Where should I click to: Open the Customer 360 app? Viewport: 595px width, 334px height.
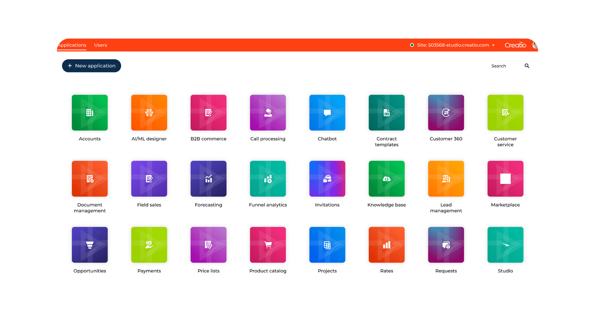pyautogui.click(x=446, y=113)
